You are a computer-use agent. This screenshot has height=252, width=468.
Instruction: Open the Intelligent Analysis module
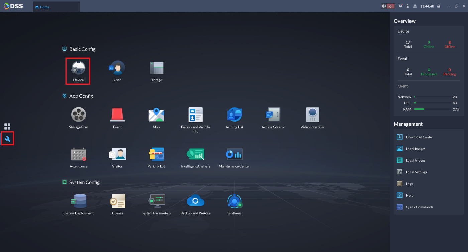click(x=195, y=154)
